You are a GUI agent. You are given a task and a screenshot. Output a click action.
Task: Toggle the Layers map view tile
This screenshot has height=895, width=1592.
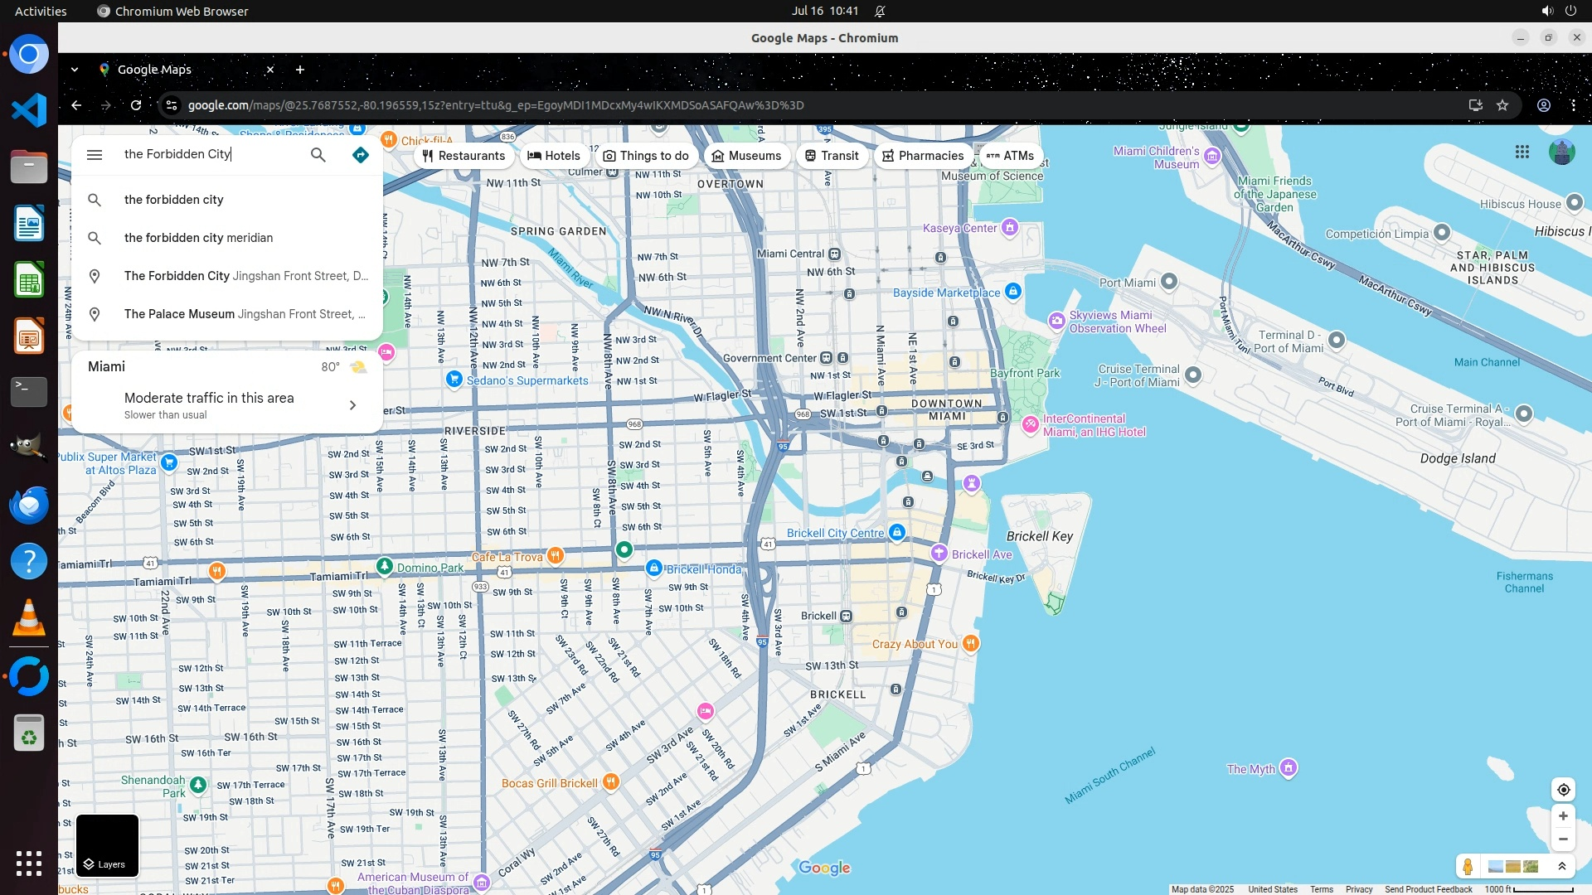point(108,845)
